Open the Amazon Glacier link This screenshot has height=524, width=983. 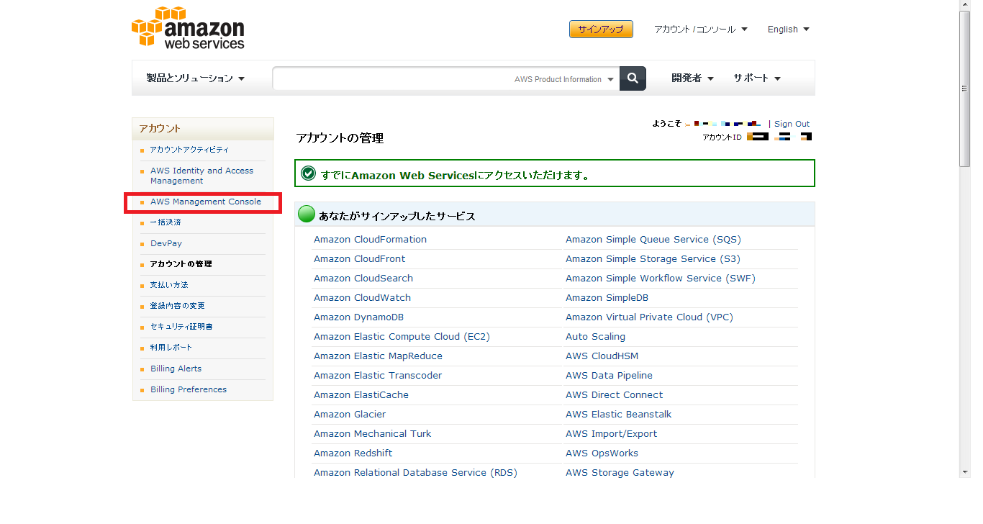350,415
